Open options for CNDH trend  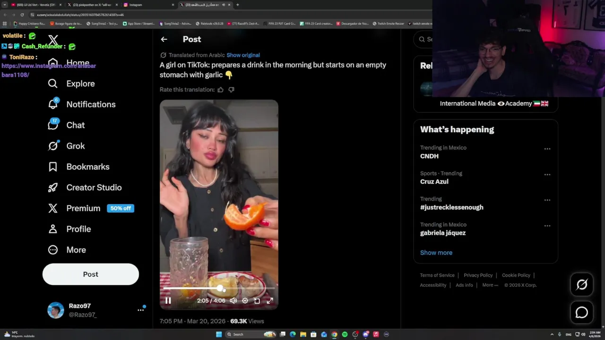(x=547, y=149)
